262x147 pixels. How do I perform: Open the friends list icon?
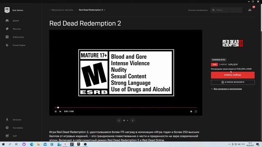(x=250, y=10)
